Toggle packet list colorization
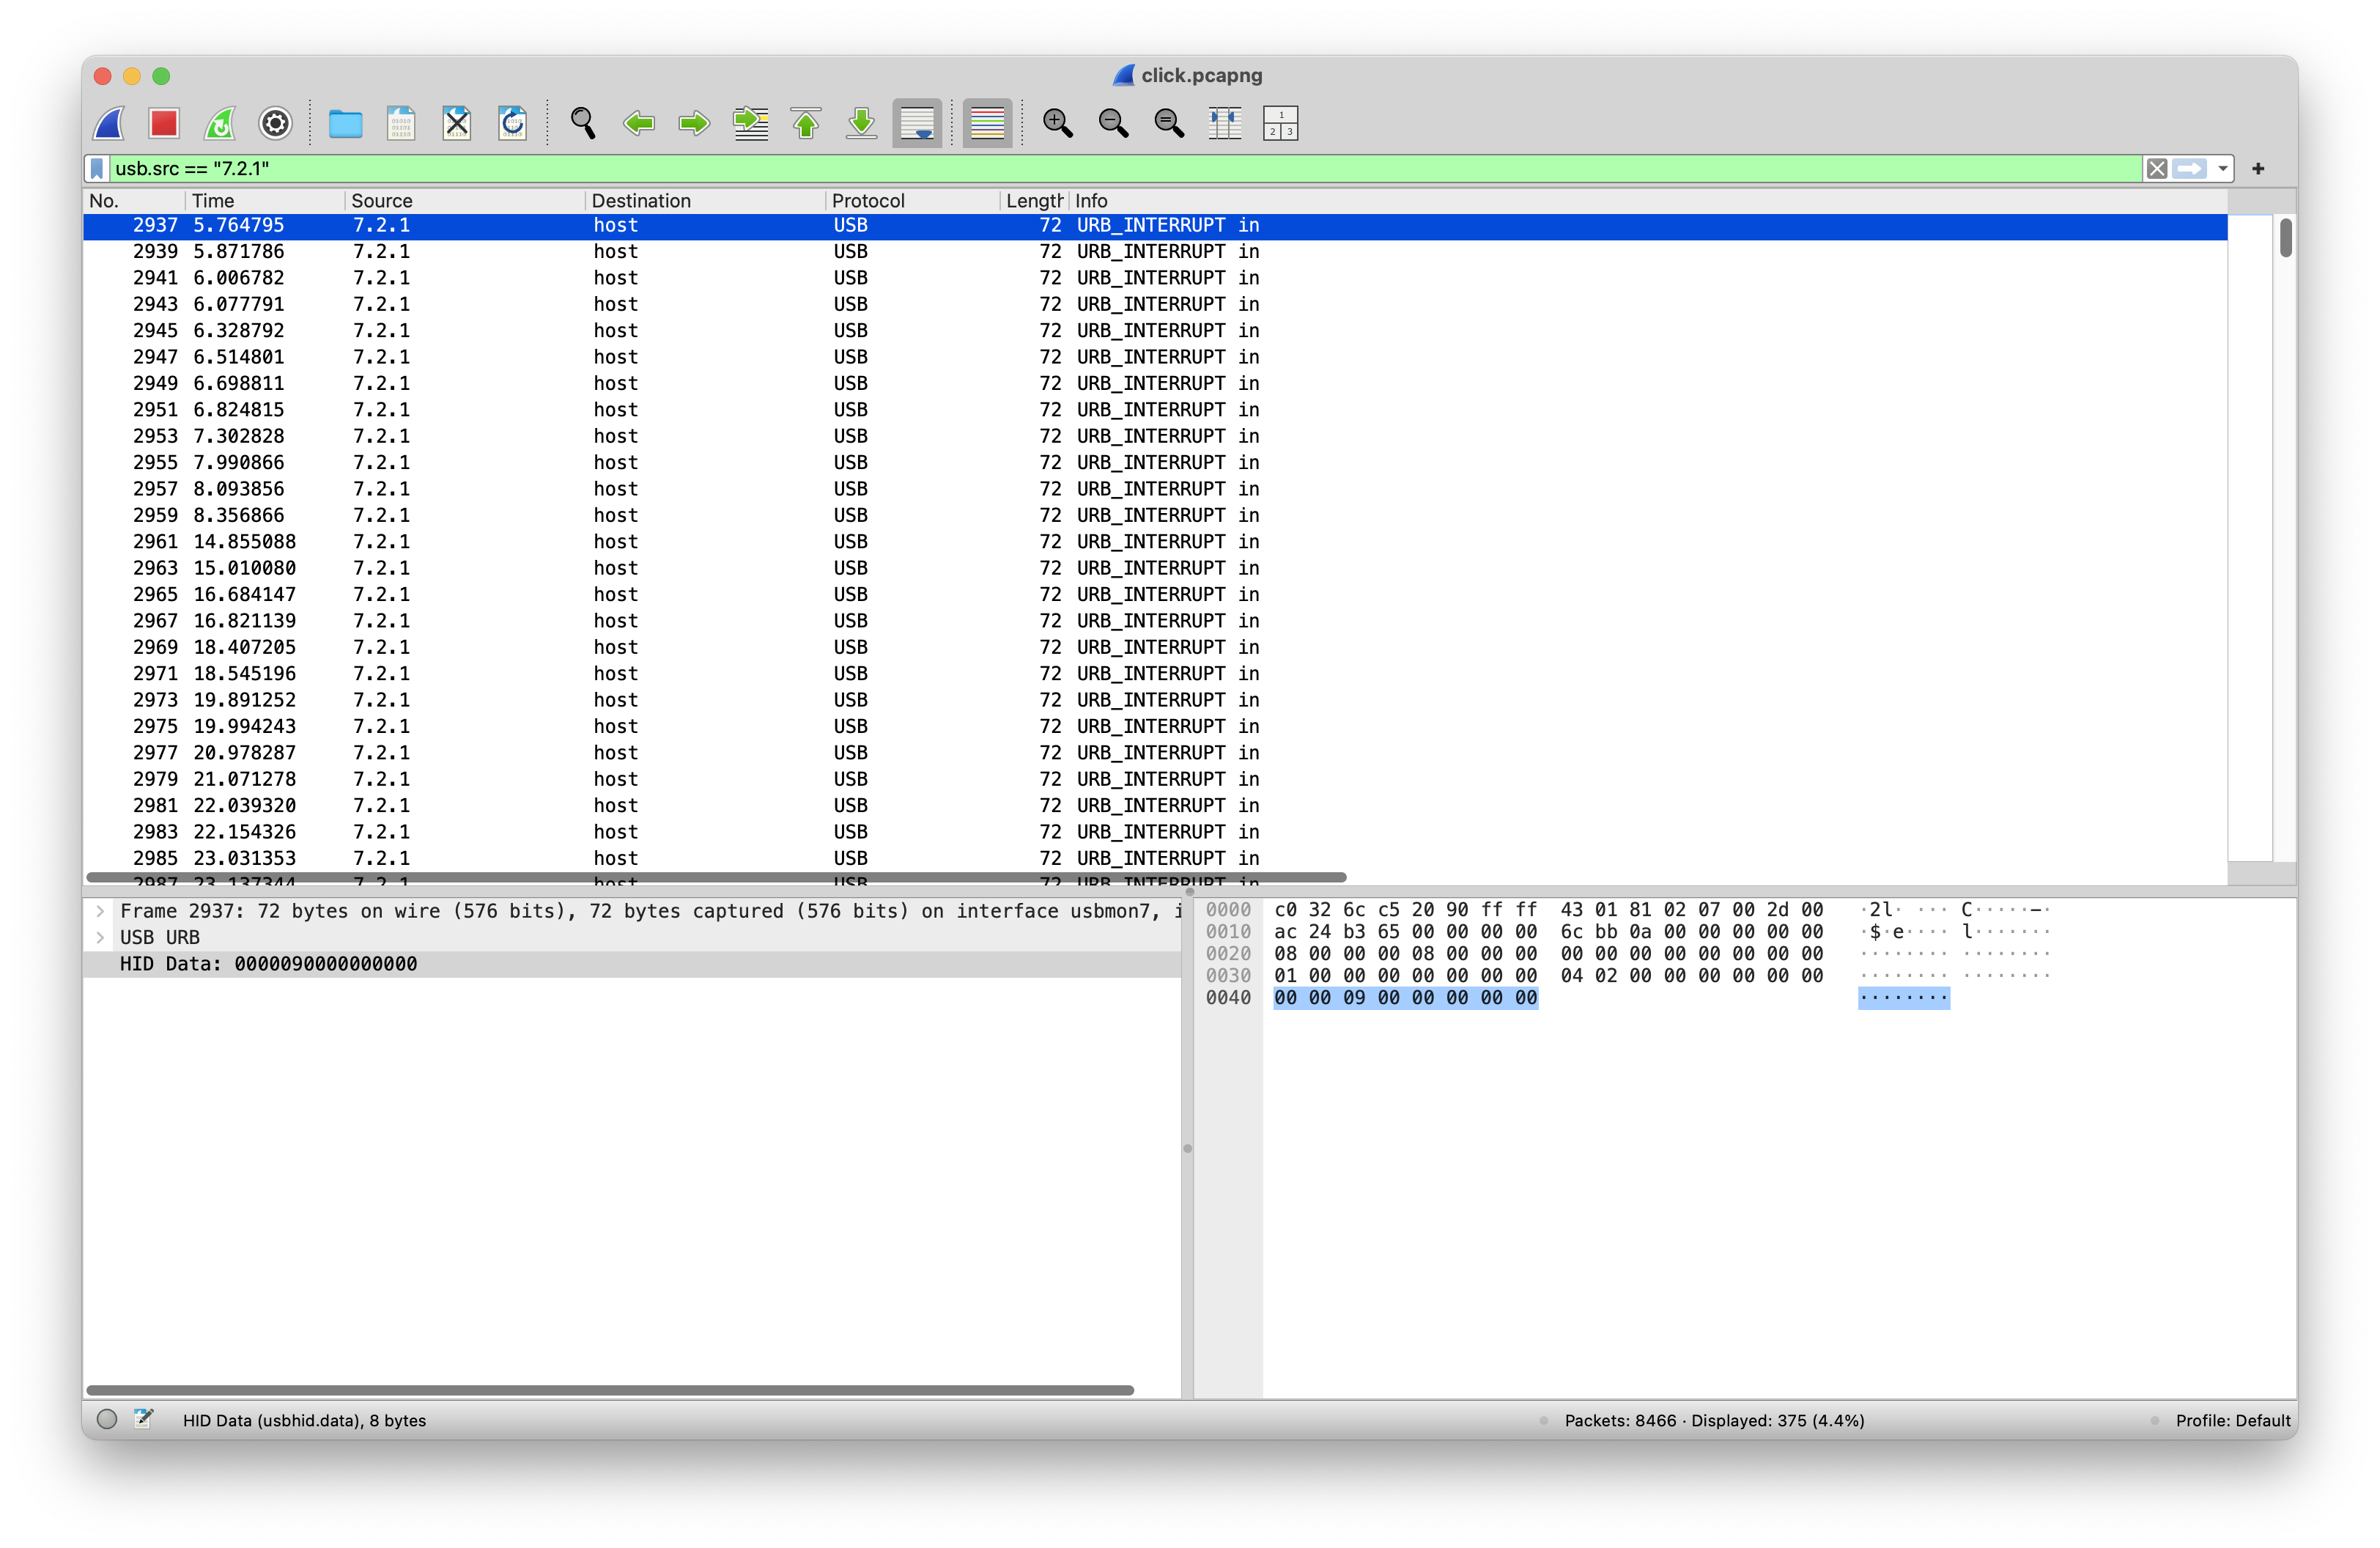The image size is (2380, 1548). coord(987,123)
